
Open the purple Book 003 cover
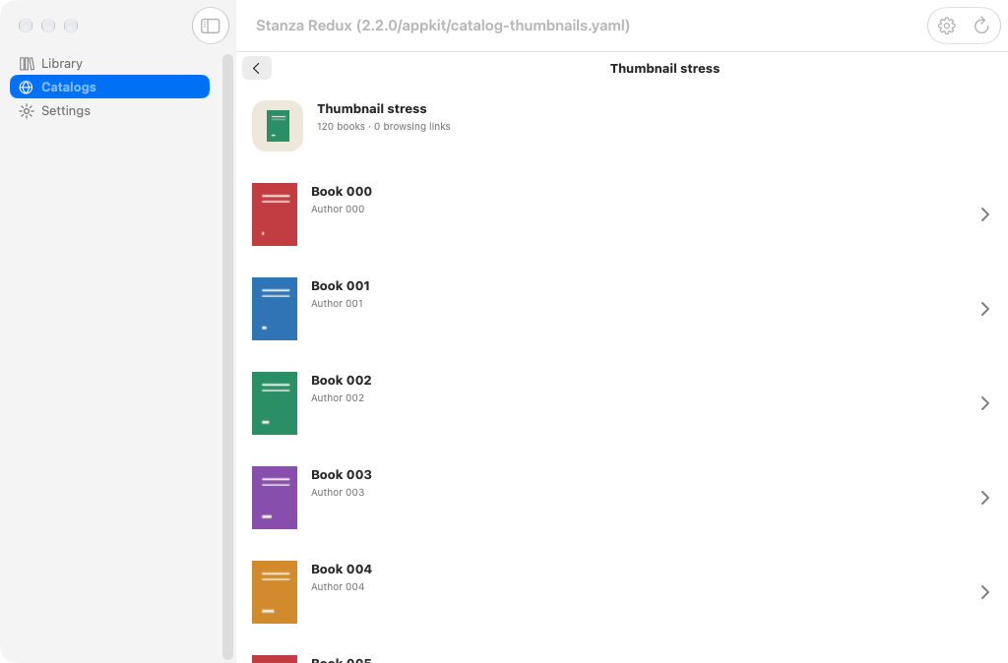[x=275, y=498]
